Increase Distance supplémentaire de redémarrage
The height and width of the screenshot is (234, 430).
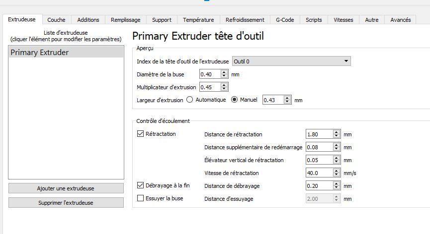[x=337, y=145]
